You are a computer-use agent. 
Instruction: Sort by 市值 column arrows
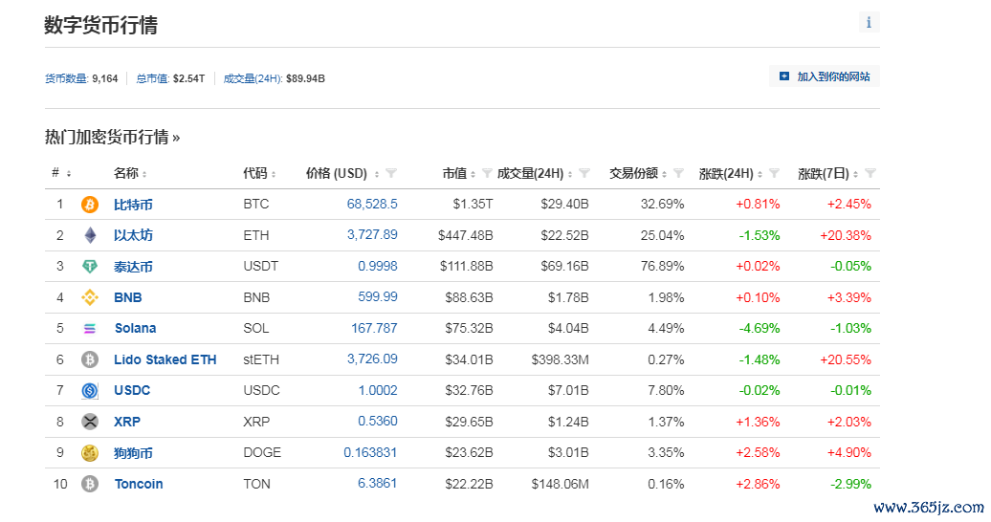tap(473, 174)
